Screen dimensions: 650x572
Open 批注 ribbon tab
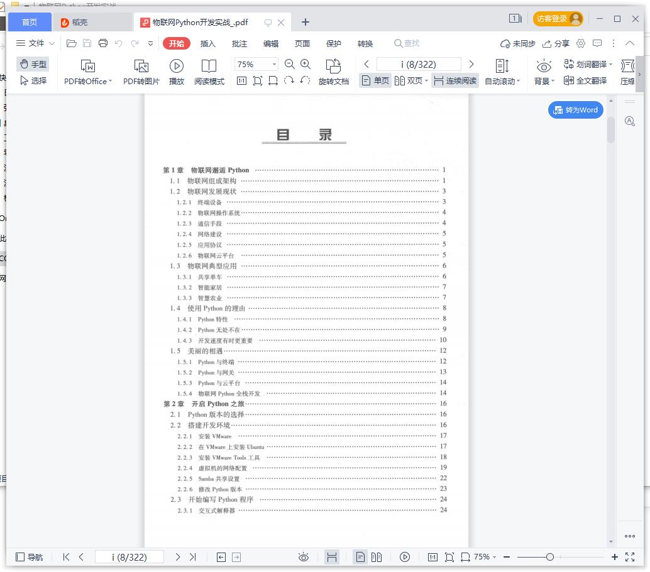[239, 43]
